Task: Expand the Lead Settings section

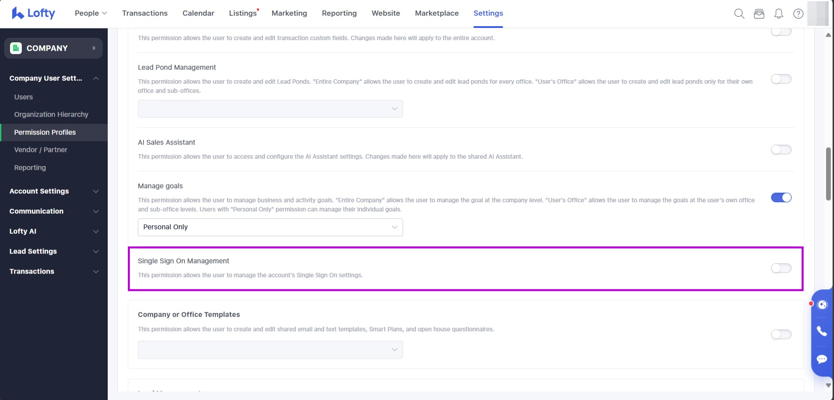Action: point(54,251)
